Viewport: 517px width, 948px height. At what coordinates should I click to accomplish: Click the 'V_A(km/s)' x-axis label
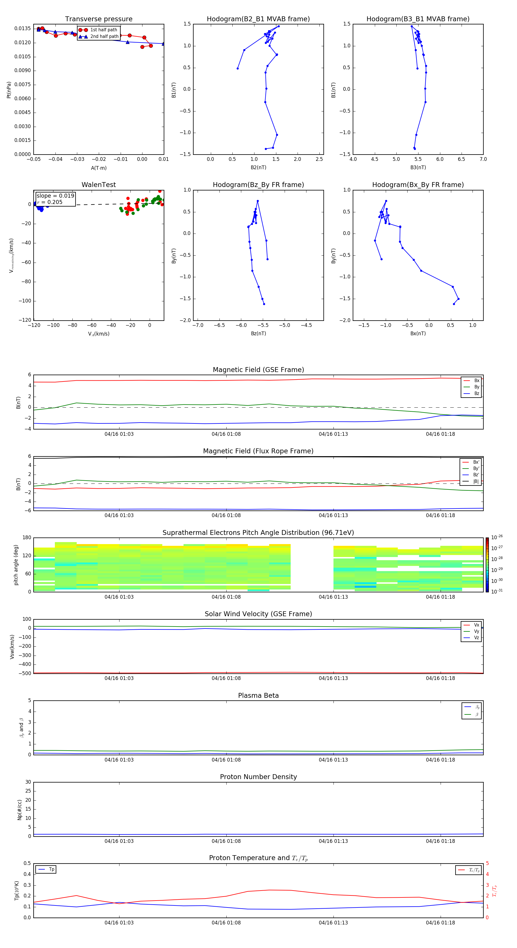tap(99, 334)
